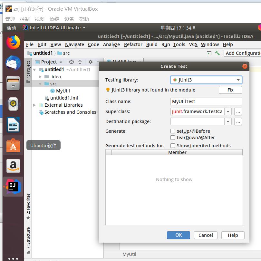
Task: Open the Testing library JUnit3 dropdown
Action: (x=206, y=80)
